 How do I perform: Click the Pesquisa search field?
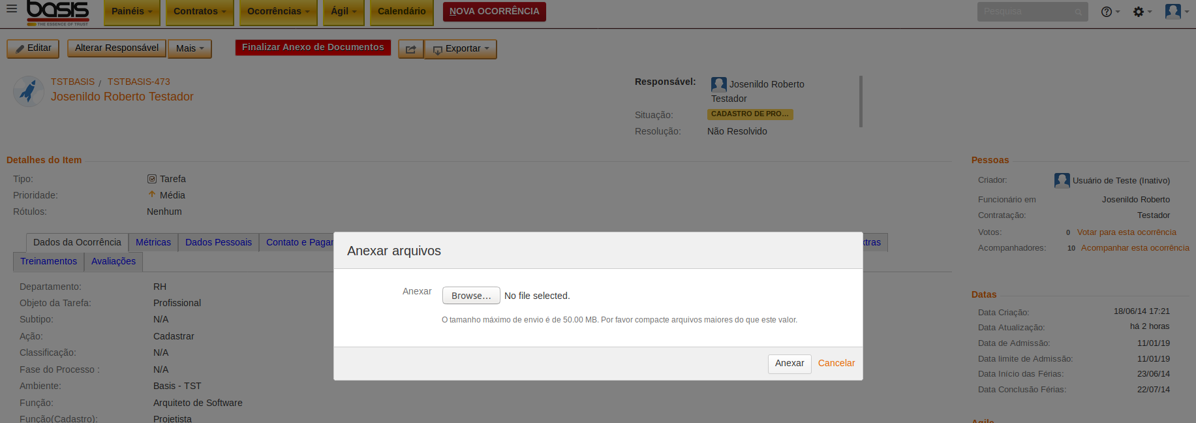(1026, 12)
